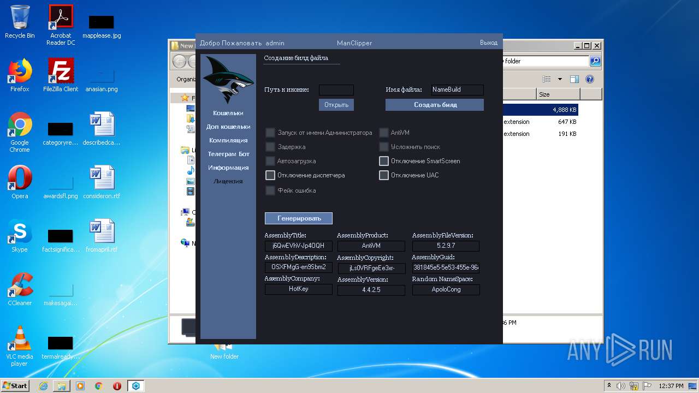Image resolution: width=699 pixels, height=393 pixels.
Task: Toggle the Фейк ошибка checkbox
Action: pyautogui.click(x=270, y=190)
